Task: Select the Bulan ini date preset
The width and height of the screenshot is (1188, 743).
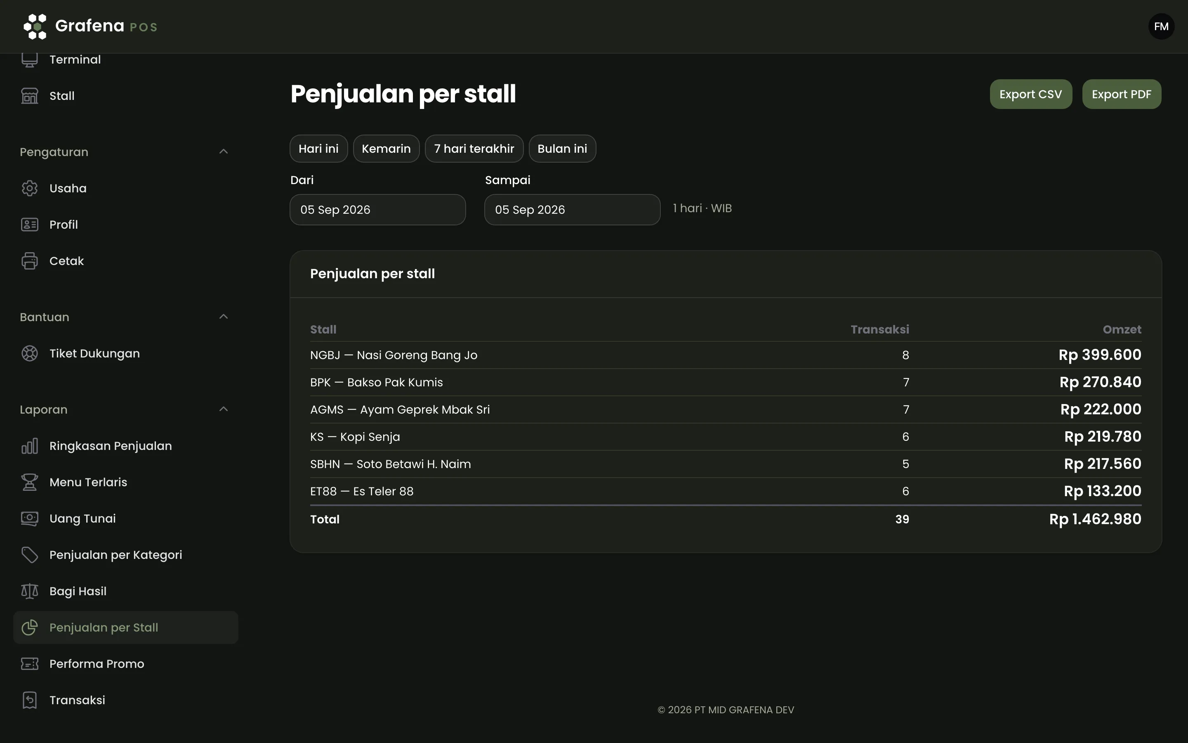Action: pos(562,149)
